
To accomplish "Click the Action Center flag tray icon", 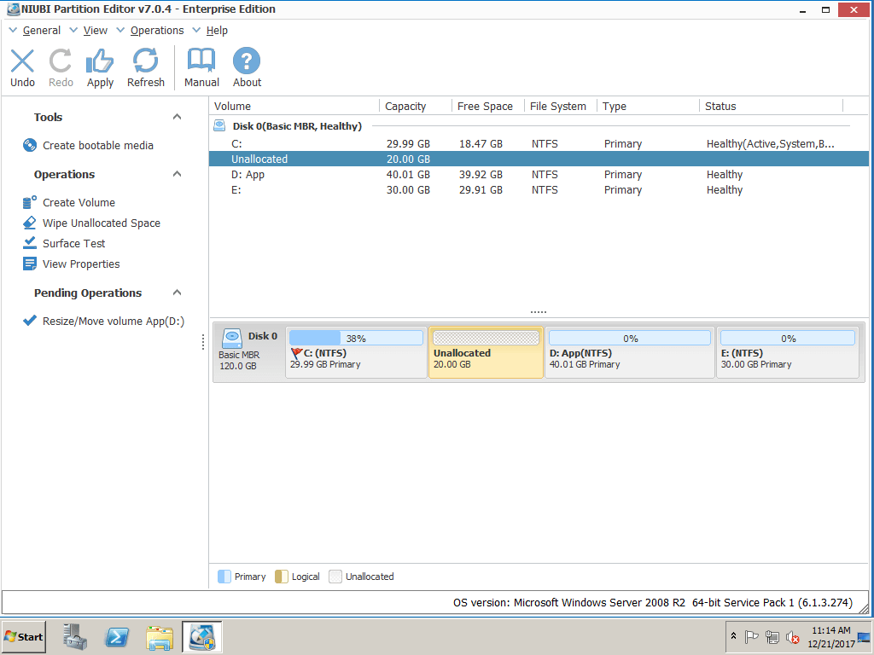I will [x=751, y=636].
